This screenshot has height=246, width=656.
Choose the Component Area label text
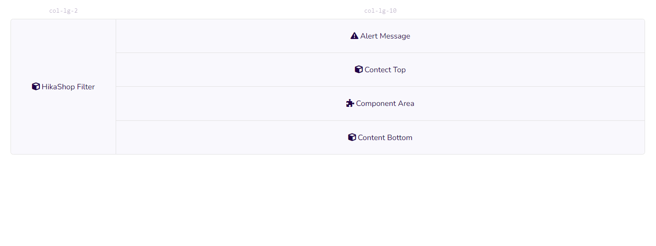pos(385,103)
